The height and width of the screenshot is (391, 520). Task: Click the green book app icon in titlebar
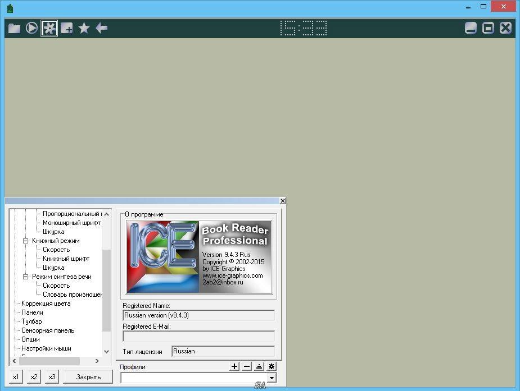(x=10, y=8)
